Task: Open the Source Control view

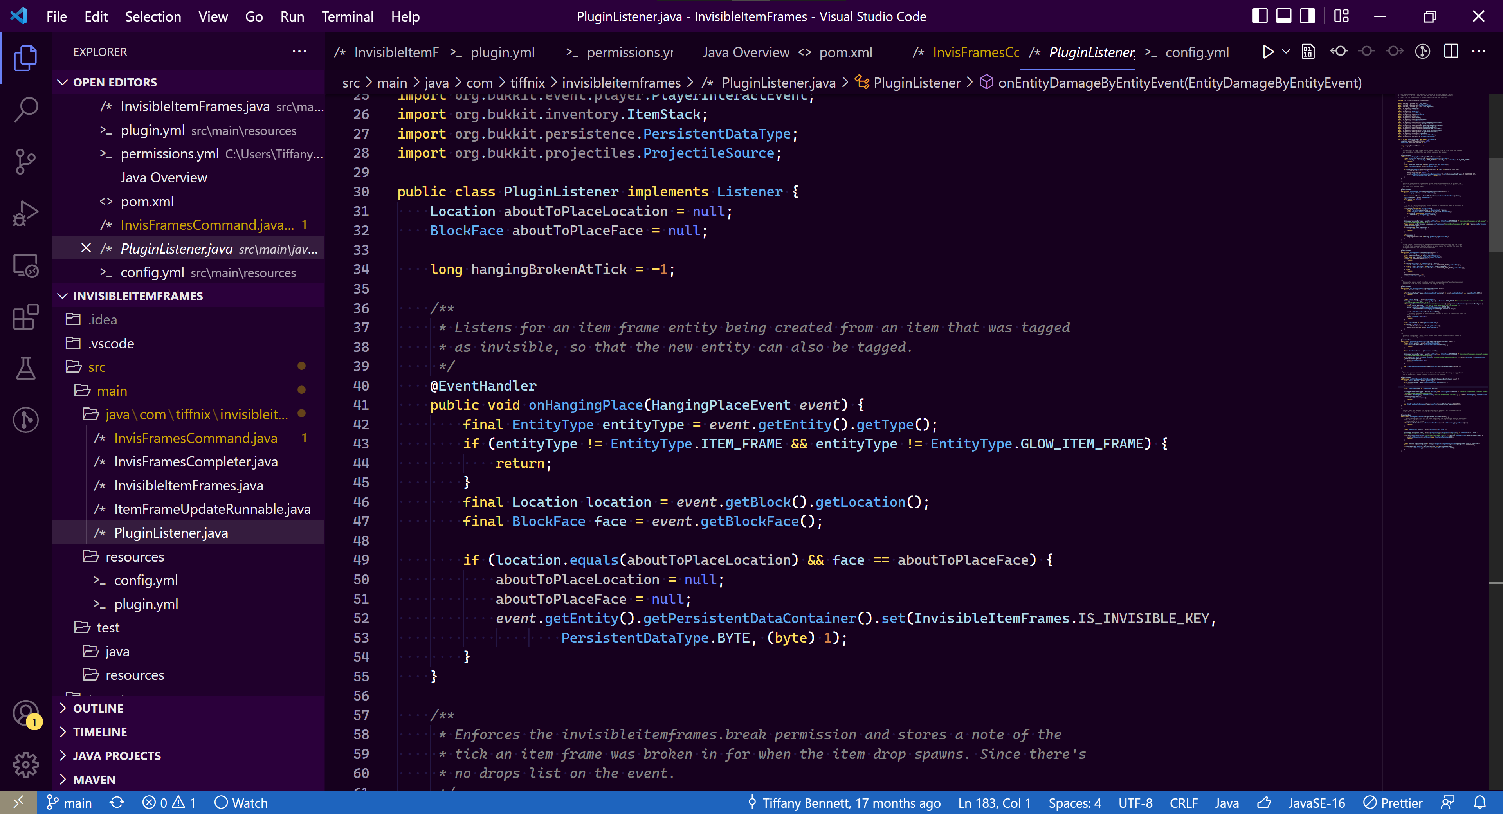Action: 26,162
